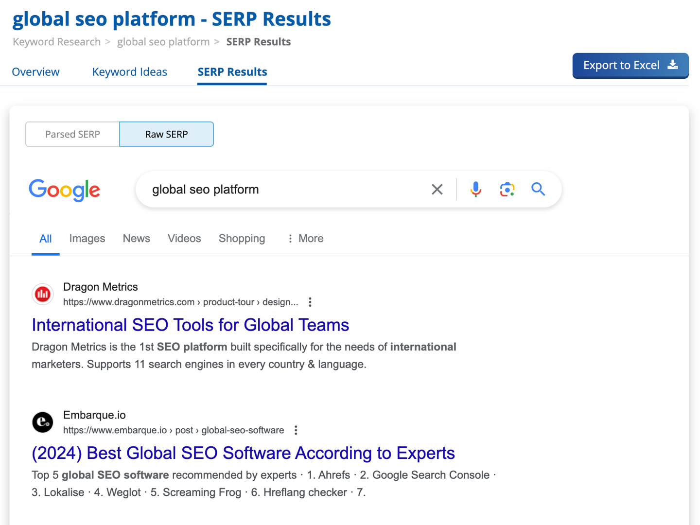Switch to Shopping results

242,239
